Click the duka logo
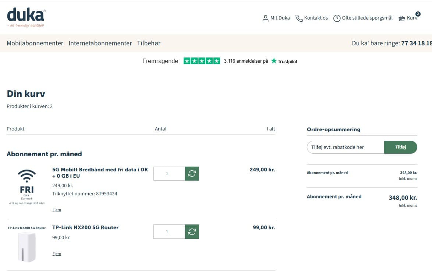 click(26, 17)
